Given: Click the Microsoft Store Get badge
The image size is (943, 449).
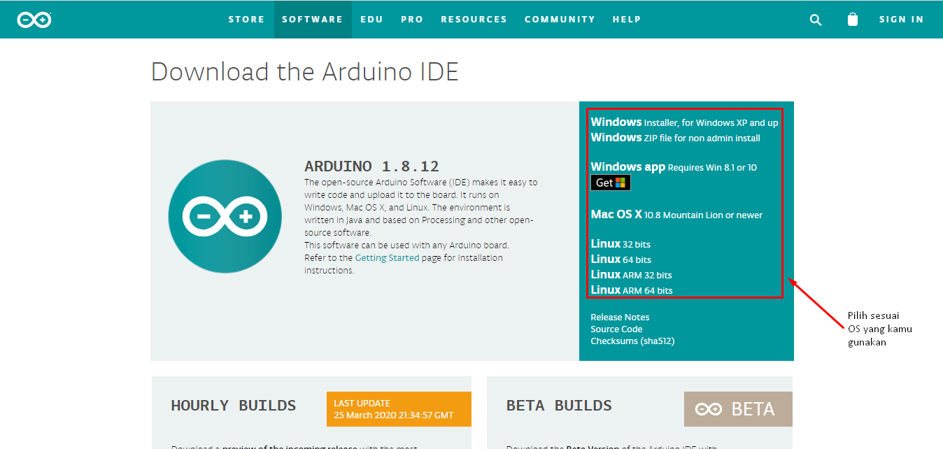Looking at the screenshot, I should pyautogui.click(x=610, y=182).
